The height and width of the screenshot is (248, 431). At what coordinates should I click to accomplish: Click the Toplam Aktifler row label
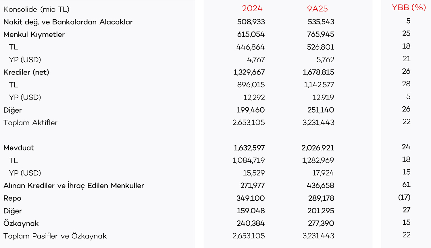[x=30, y=123]
